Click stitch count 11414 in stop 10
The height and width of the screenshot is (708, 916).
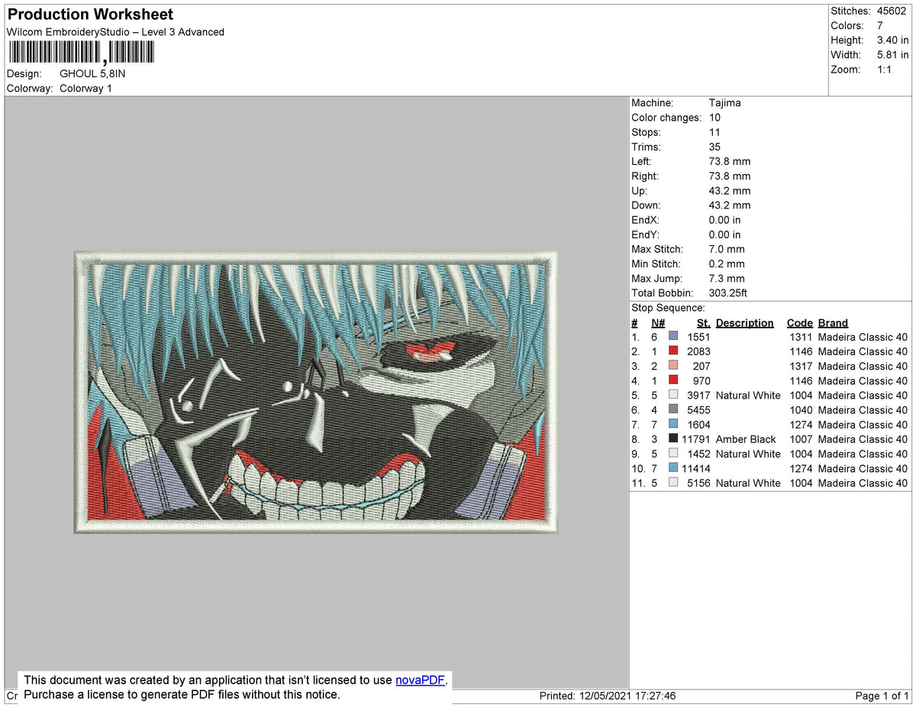click(696, 468)
